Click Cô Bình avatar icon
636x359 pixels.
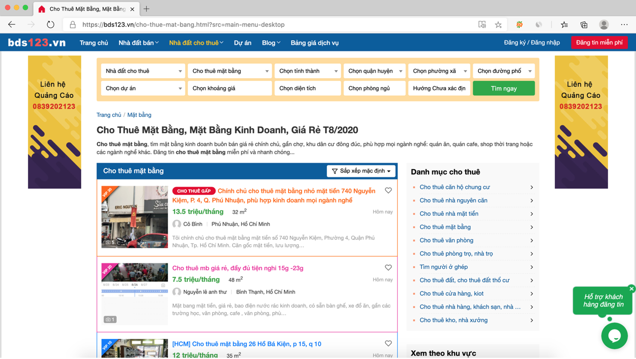(x=177, y=224)
